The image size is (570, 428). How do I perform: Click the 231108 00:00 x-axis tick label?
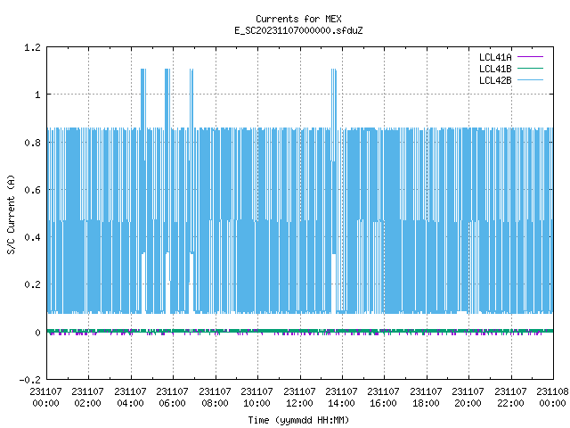click(x=552, y=398)
